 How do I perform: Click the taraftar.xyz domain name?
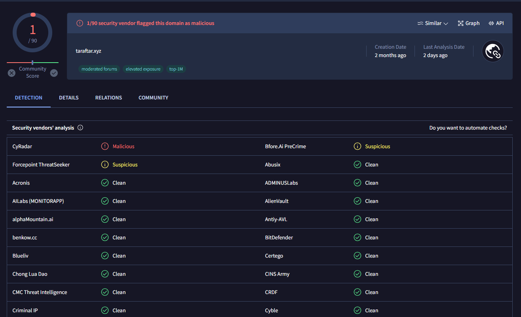pos(89,51)
